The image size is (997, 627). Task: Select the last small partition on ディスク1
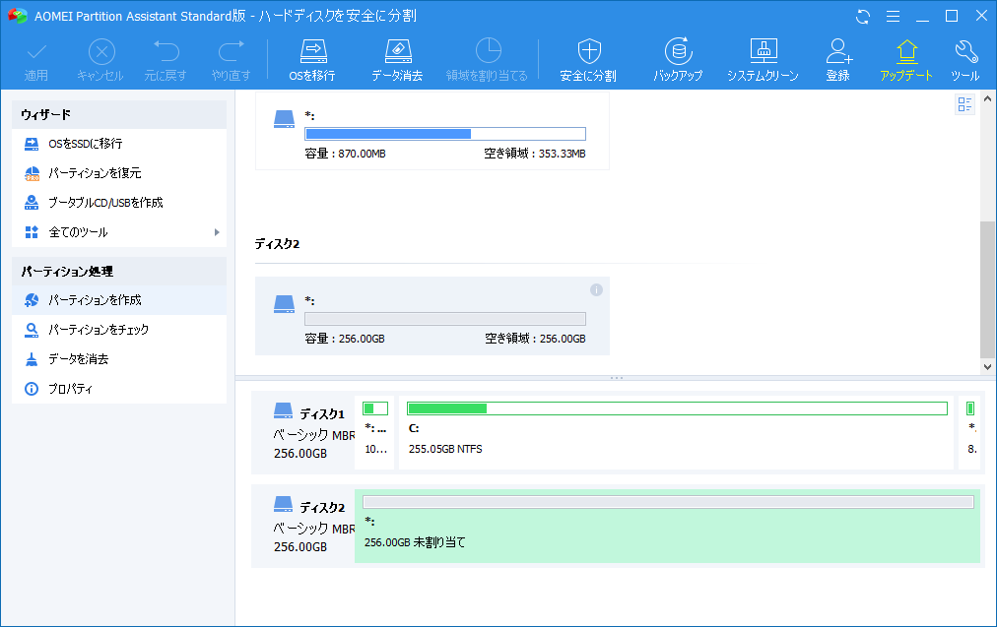970,433
